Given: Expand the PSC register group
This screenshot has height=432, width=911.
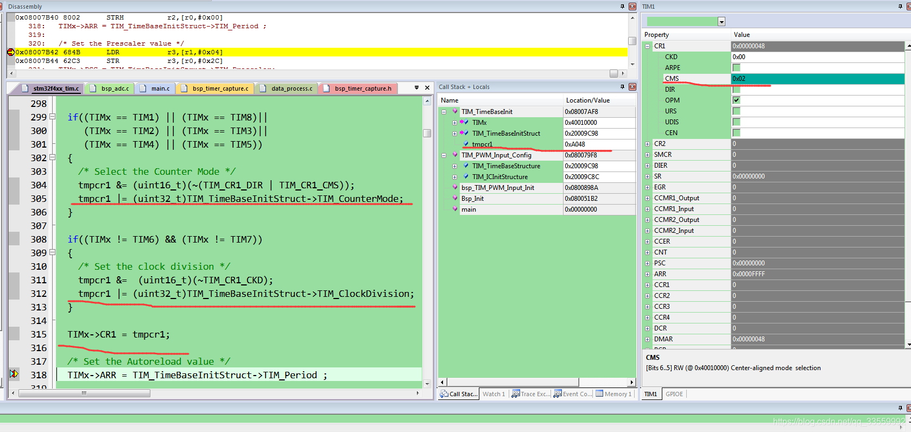Looking at the screenshot, I should coord(647,263).
